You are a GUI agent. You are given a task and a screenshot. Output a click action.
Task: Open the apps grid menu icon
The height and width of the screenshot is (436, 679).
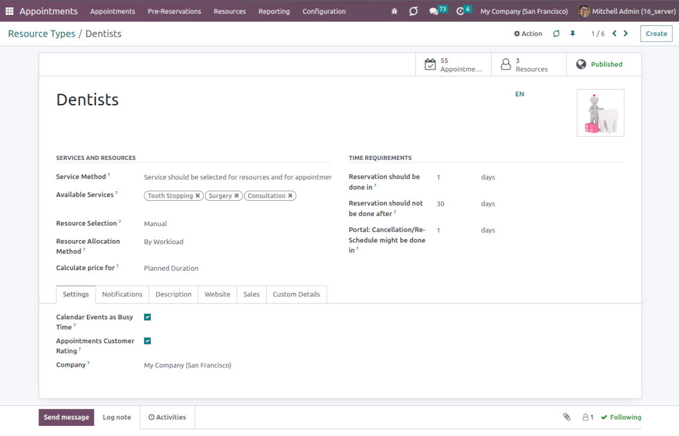pyautogui.click(x=9, y=11)
